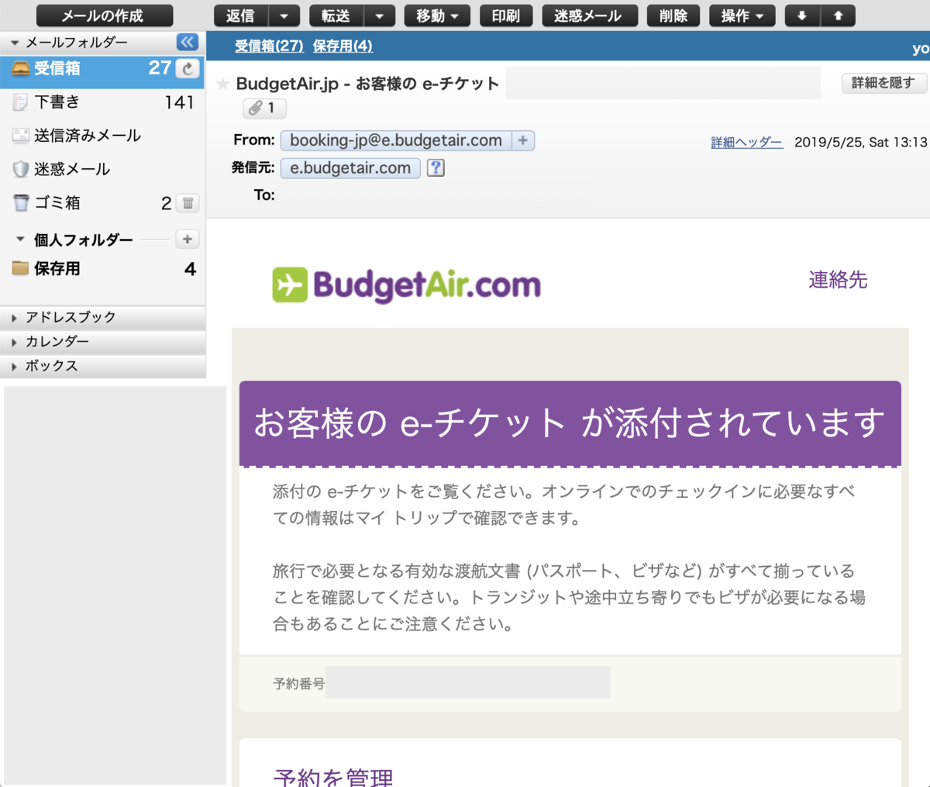Add a personal folder with plus icon
The image size is (930, 787).
[x=188, y=240]
